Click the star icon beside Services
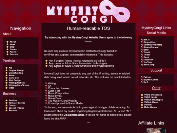 7,100
